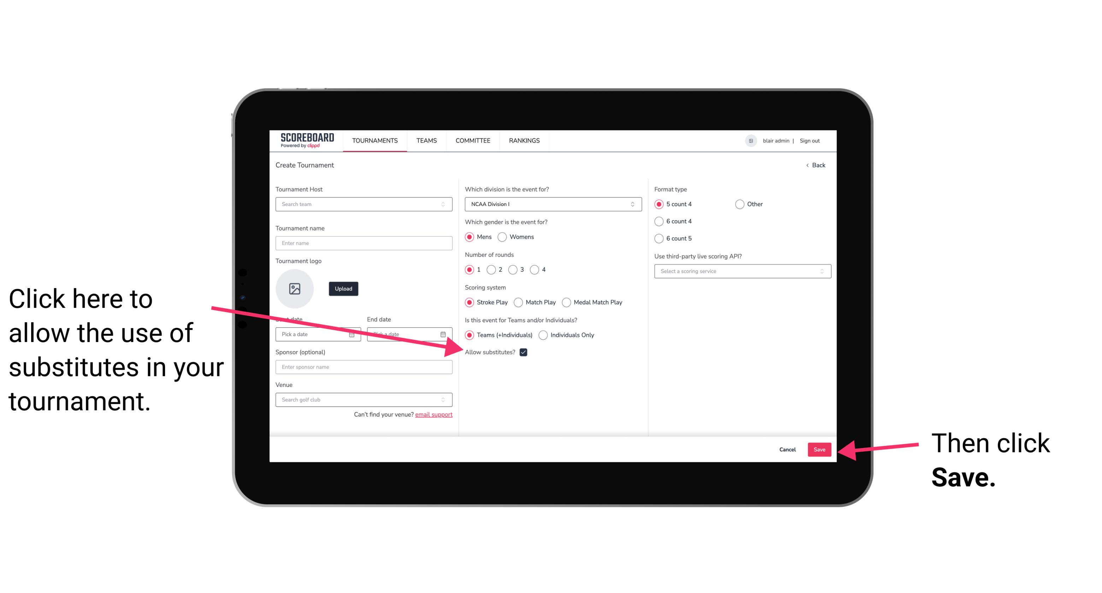1102x593 pixels.
Task: Enable the Allow substitutes checkbox
Action: click(525, 352)
